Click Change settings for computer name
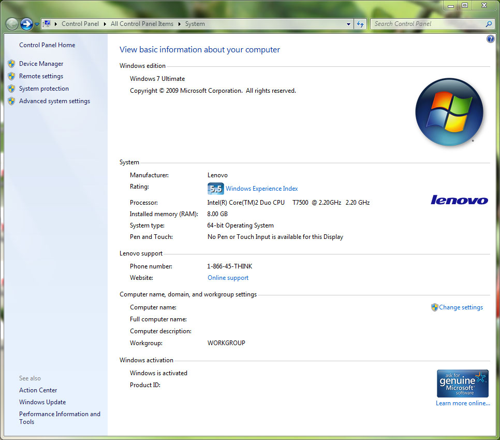 (461, 307)
